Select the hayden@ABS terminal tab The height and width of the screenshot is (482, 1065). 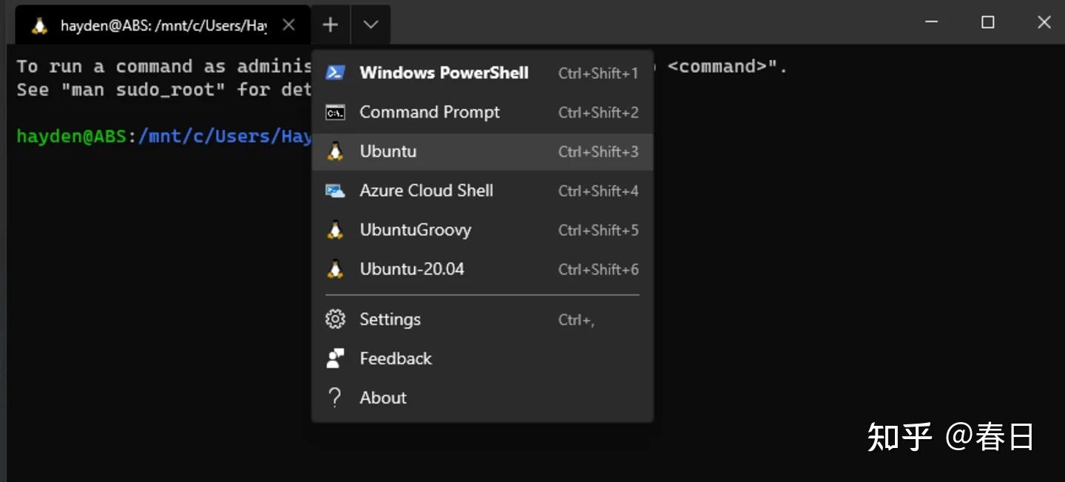coord(155,24)
